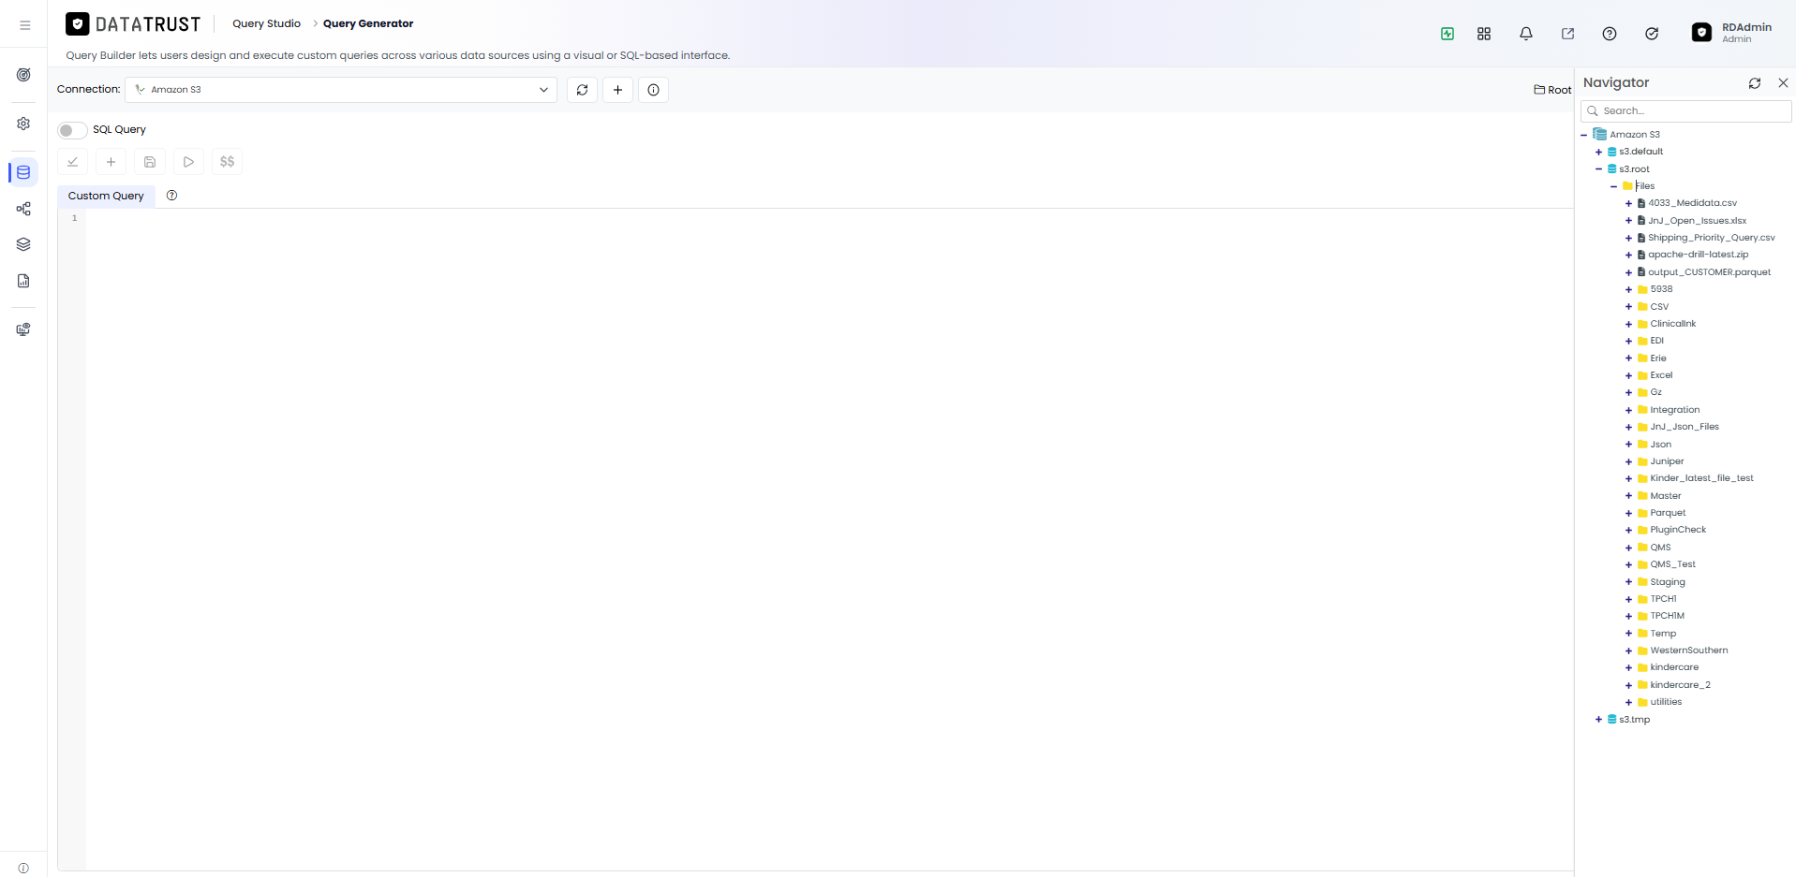Click the validate query checkmark icon
The width and height of the screenshot is (1796, 877).
(73, 162)
